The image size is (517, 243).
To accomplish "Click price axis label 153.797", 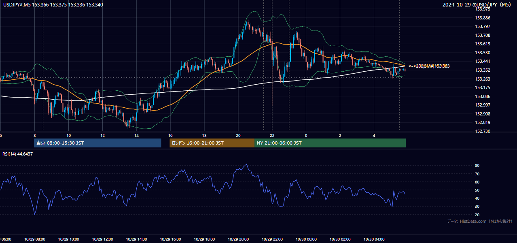I will (x=483, y=27).
